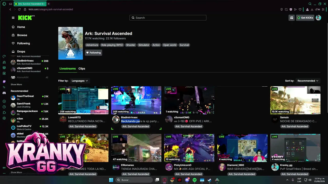328x184 pixels.
Task: Open the Kick hamburger sidebar menu
Action: click(13, 18)
